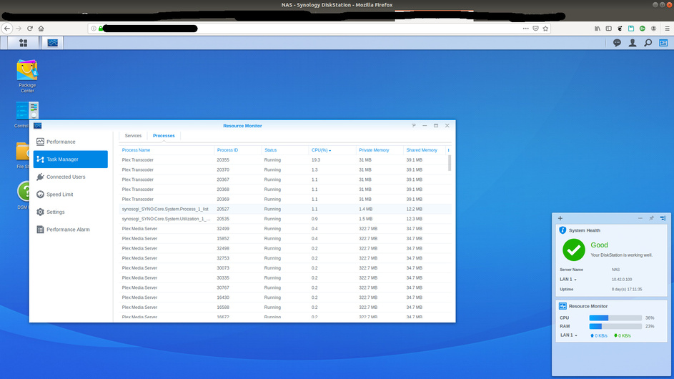Open Speed Limit section

[71, 195]
